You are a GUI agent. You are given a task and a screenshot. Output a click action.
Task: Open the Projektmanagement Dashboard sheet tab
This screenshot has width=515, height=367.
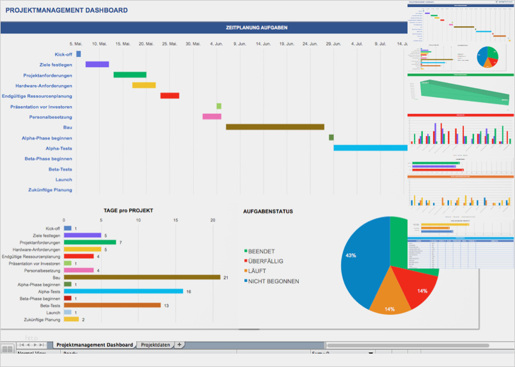(95, 345)
